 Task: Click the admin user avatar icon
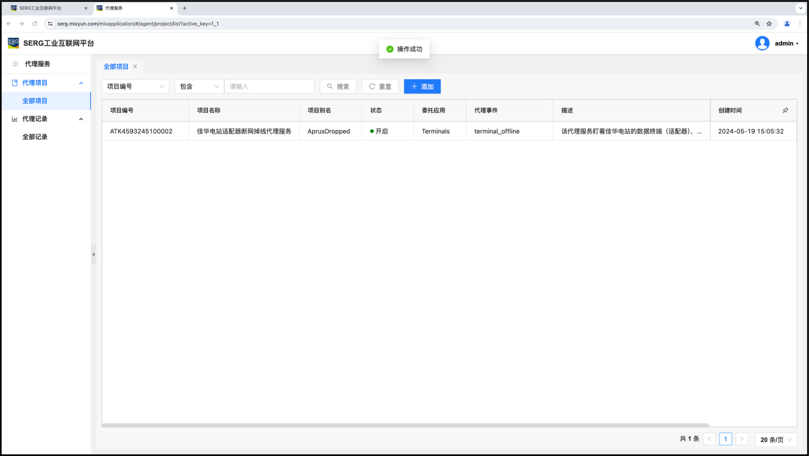(x=762, y=43)
